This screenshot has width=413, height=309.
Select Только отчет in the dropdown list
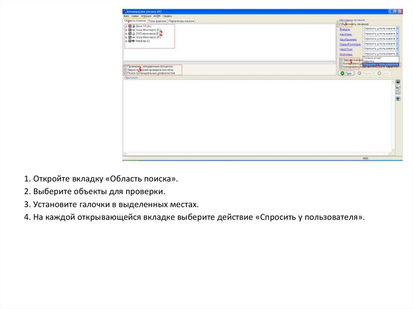pyautogui.click(x=372, y=58)
